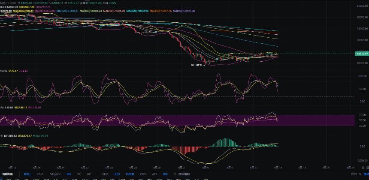Click the -2000.00 MACD axis label
The height and width of the screenshot is (180, 369).
click(x=363, y=160)
